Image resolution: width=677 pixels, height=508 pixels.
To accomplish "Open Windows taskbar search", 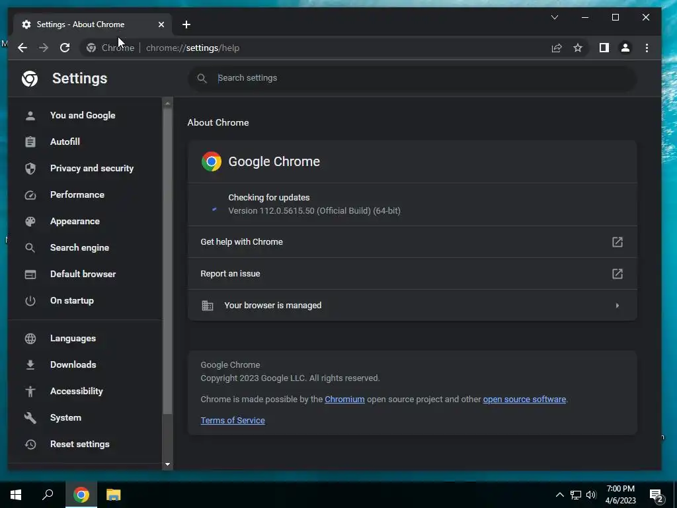I will tap(48, 495).
